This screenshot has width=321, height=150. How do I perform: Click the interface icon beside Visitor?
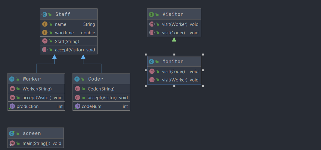(x=151, y=14)
